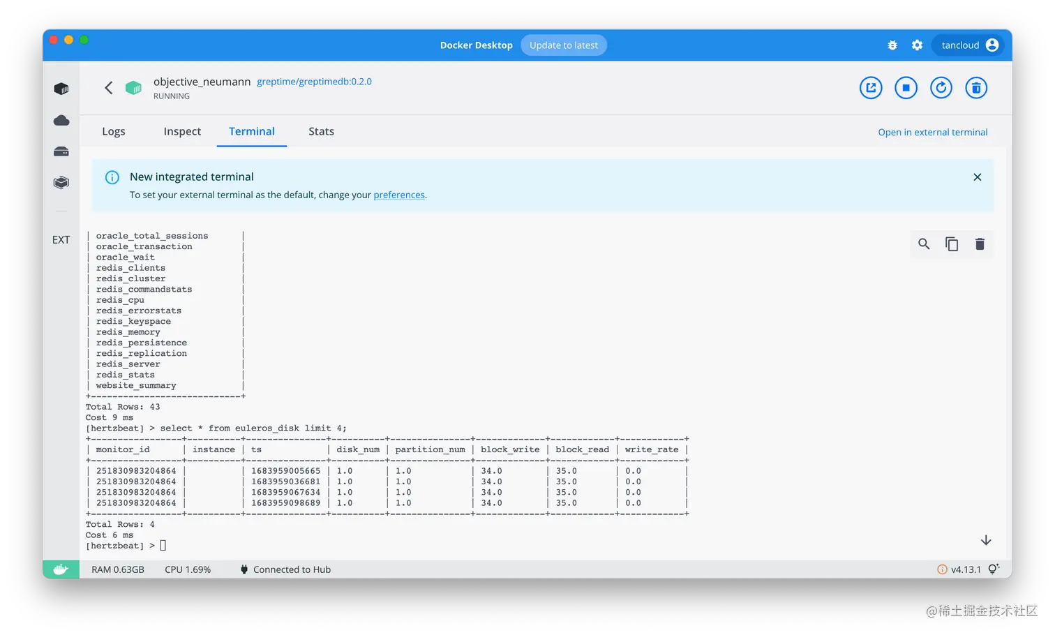
Task: Switch to the Inspect tab
Action: (182, 131)
